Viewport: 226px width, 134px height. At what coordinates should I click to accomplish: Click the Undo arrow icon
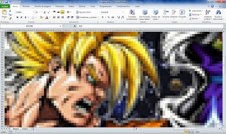[x=10, y=2]
